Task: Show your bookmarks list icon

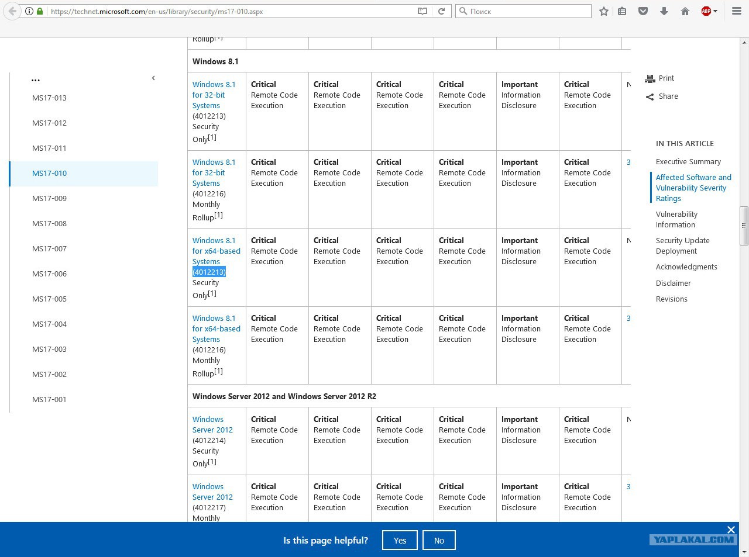Action: point(622,11)
